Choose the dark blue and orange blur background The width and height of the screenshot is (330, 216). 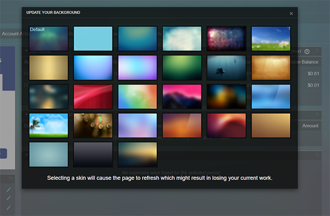[227, 97]
